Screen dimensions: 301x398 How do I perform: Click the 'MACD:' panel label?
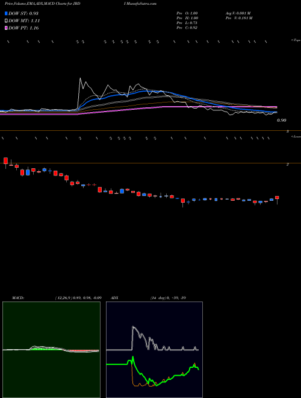[x=18, y=298]
